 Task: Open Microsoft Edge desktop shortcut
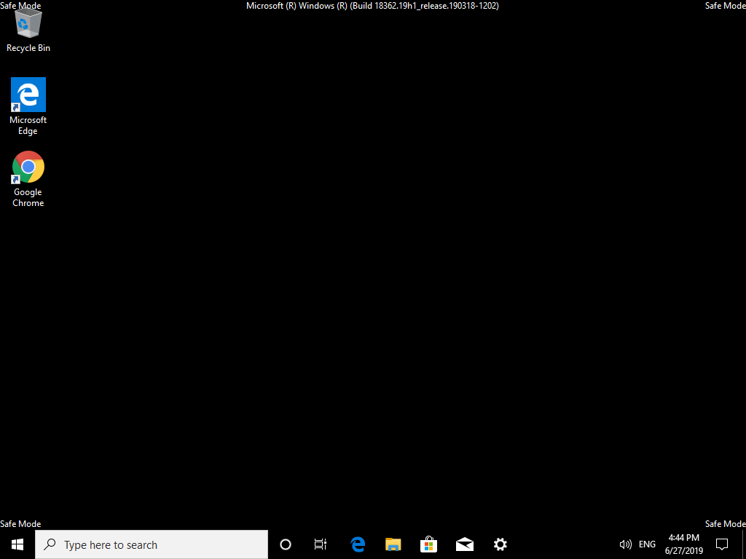point(28,95)
